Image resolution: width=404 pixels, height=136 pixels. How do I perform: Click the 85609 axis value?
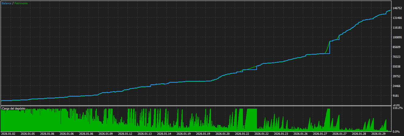click(x=397, y=47)
